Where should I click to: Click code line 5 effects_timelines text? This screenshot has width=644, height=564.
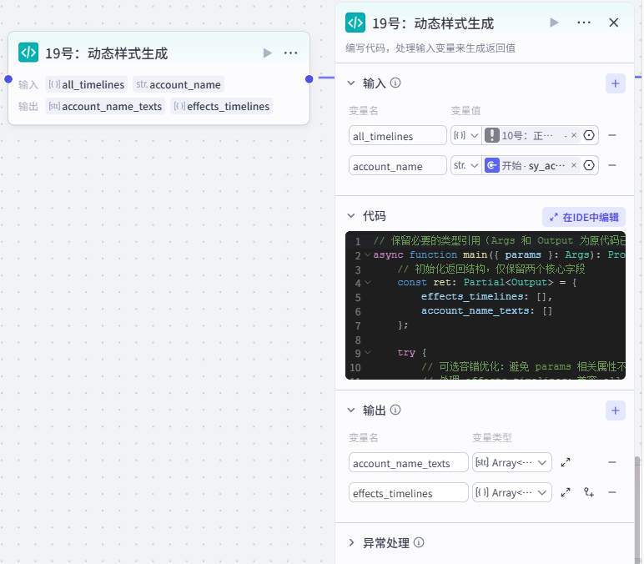(472, 296)
